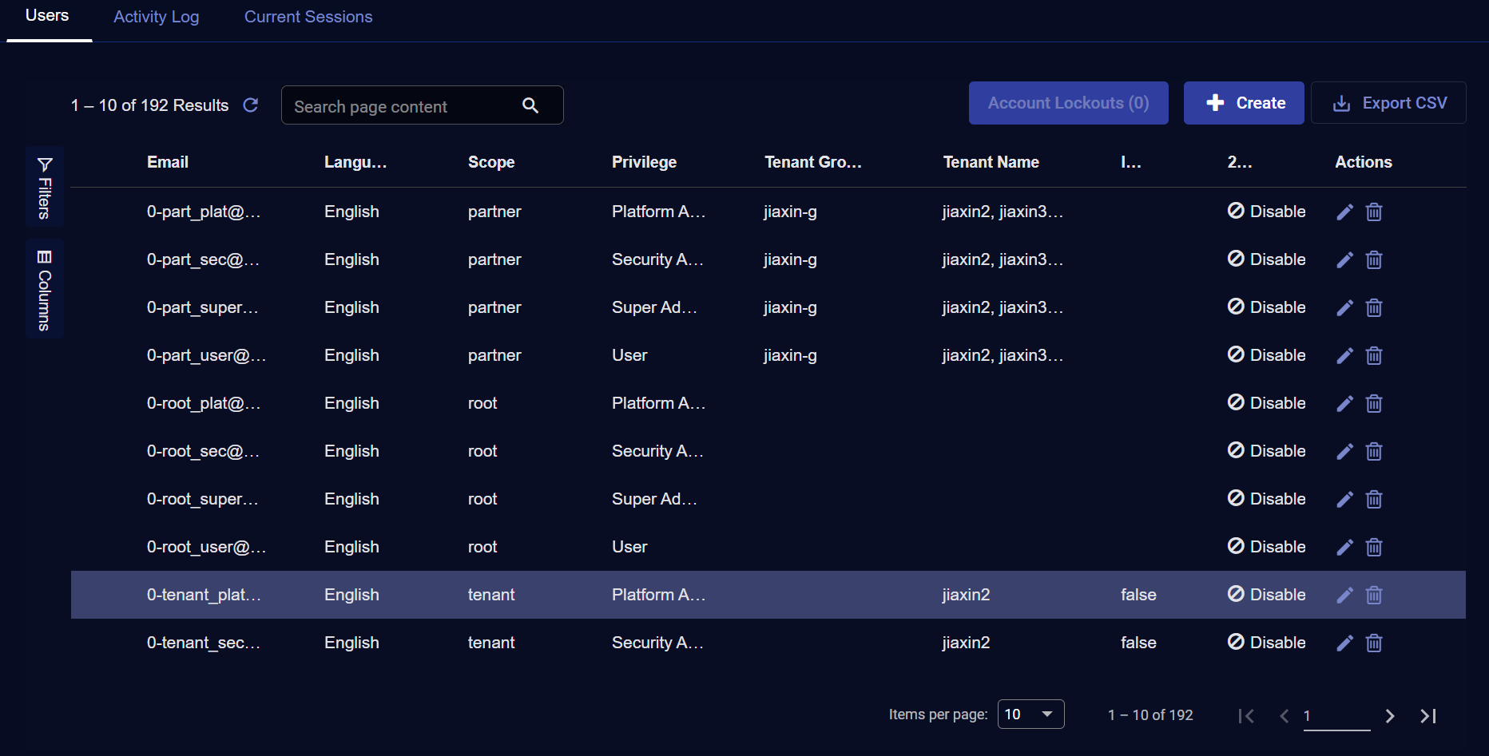Edit the 0-part_plat user with pencil icon
This screenshot has width=1489, height=756.
click(1344, 212)
